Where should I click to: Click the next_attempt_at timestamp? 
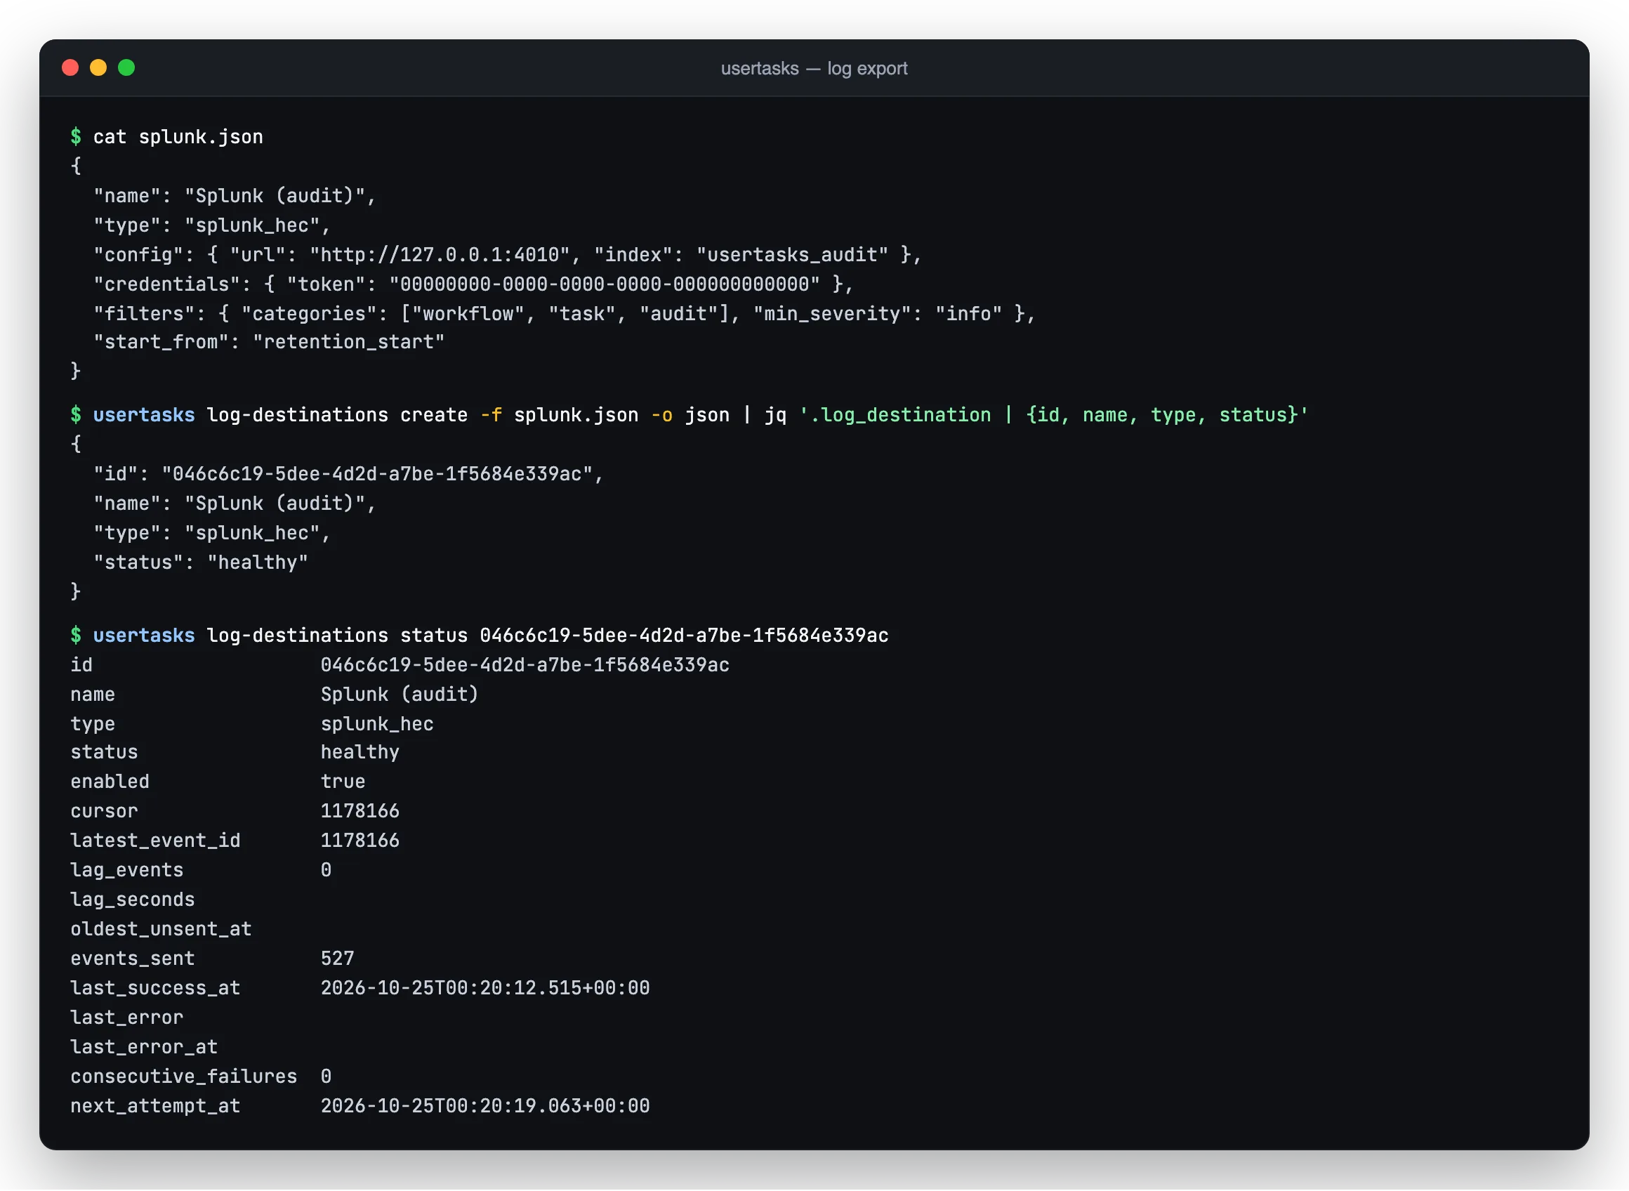click(x=485, y=1107)
